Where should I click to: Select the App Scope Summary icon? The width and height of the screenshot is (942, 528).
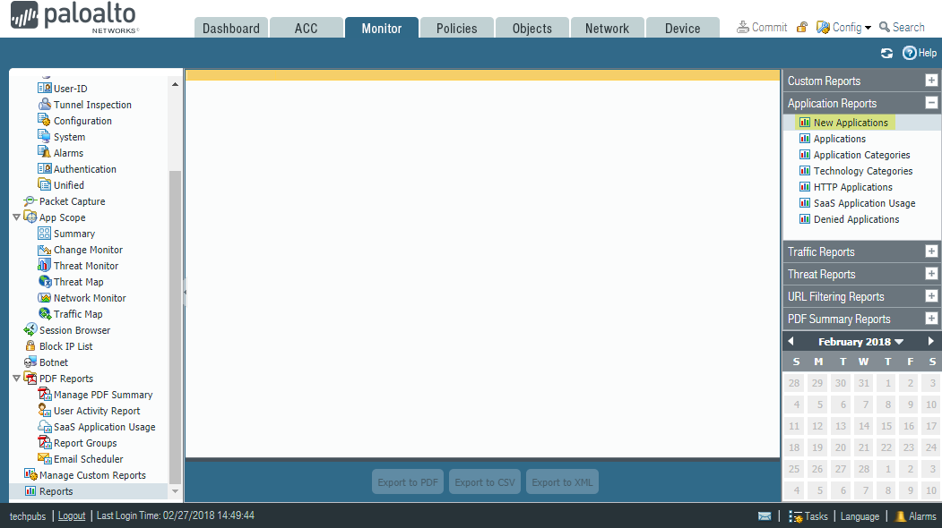click(45, 234)
